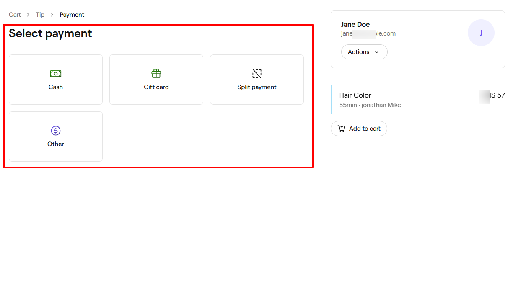Go back to Cart breadcrumb
Viewport: 508px width, 293px height.
pos(15,15)
